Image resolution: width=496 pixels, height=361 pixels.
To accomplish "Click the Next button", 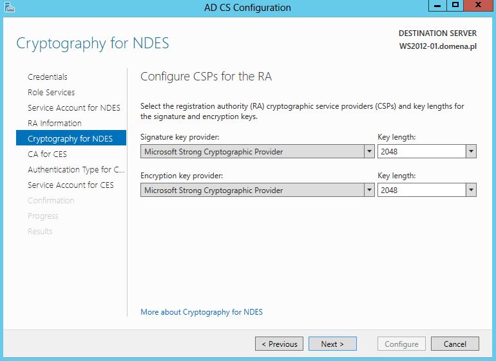I will point(332,344).
